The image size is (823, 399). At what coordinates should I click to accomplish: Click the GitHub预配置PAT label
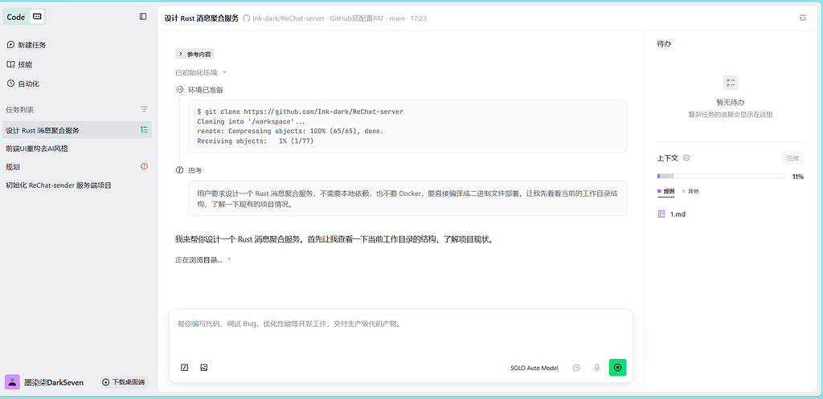[357, 18]
